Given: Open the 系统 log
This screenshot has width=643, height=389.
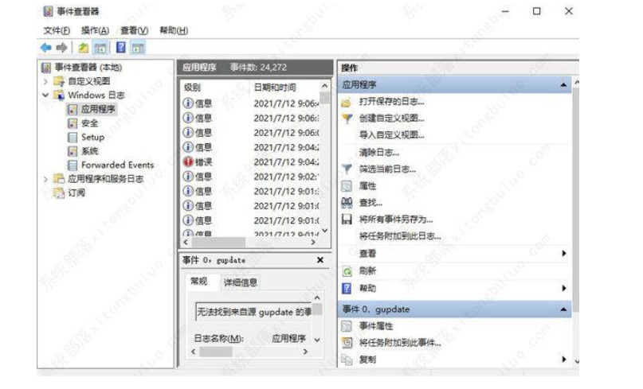Looking at the screenshot, I should 89,151.
